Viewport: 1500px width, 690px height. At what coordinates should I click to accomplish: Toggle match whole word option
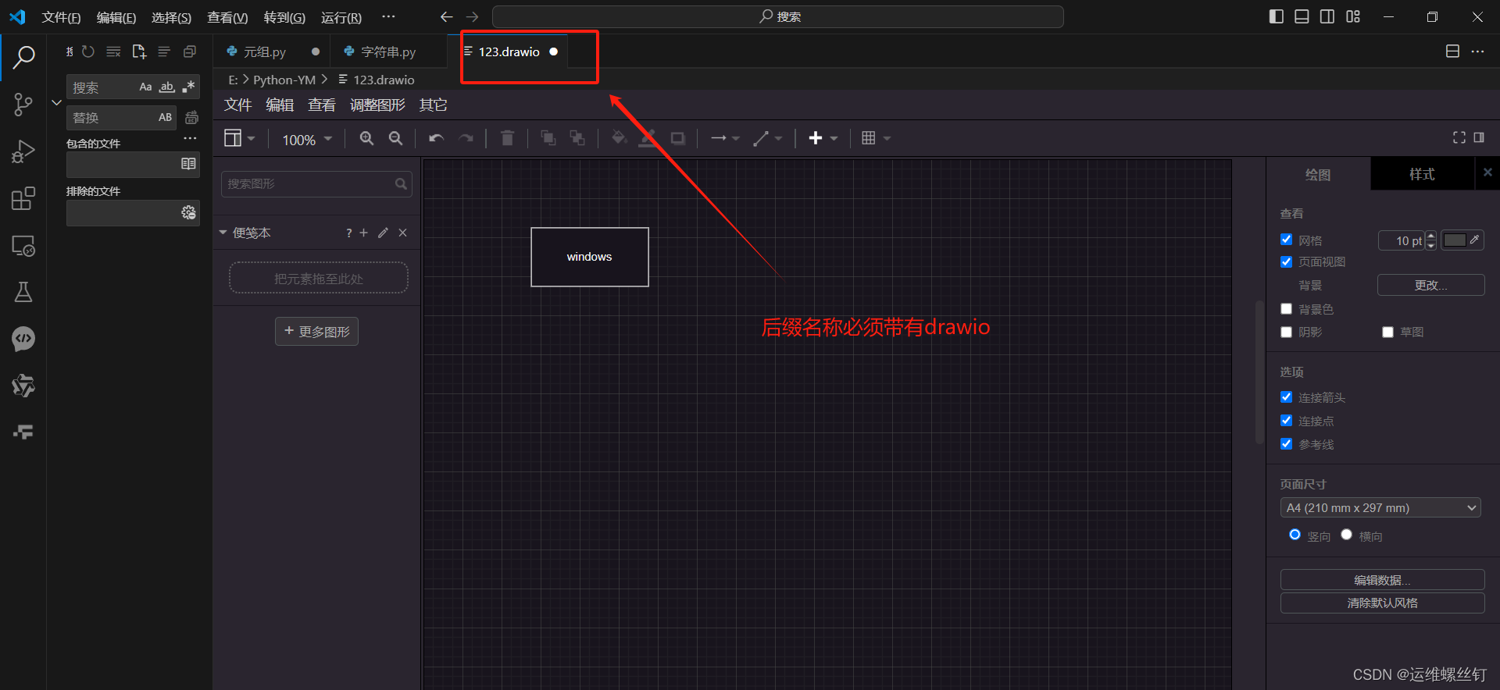pos(166,87)
